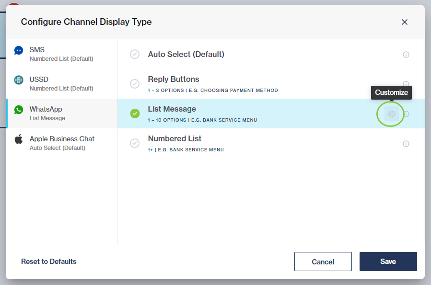Image resolution: width=431 pixels, height=285 pixels.
Task: Open the Customize gear for List Message
Action: (391, 114)
